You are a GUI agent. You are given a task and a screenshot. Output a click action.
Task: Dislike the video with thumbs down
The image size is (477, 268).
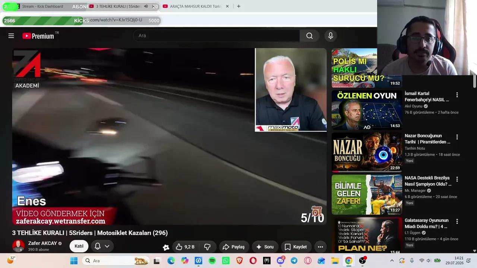pyautogui.click(x=208, y=247)
